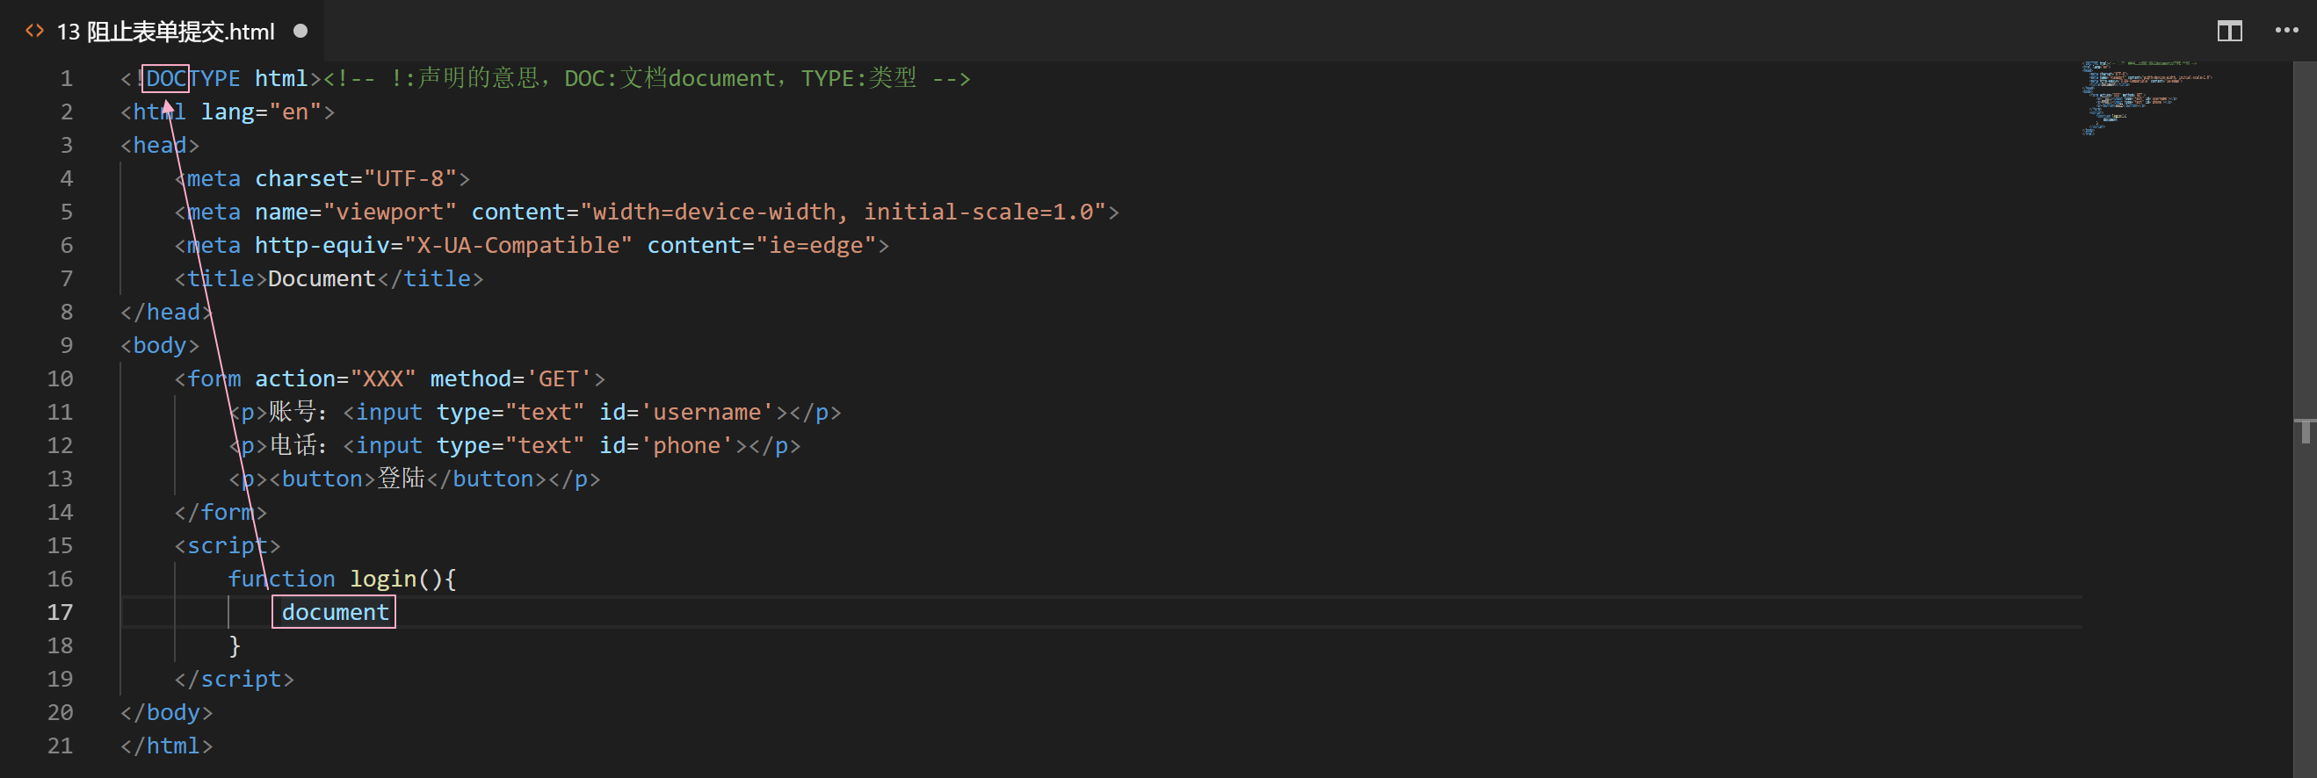2317x778 pixels.
Task: Place cursor on 'lang' attribute in line 2
Action: 228,112
